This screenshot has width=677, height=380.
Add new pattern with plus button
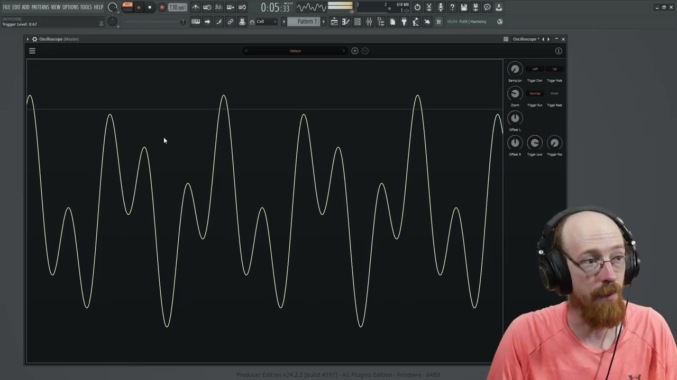point(323,22)
